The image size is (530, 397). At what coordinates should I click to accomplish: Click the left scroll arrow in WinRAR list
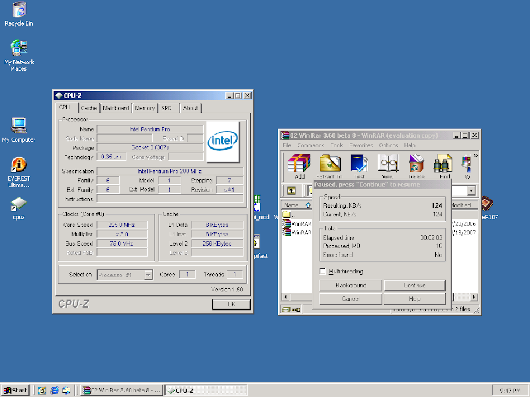(285, 297)
